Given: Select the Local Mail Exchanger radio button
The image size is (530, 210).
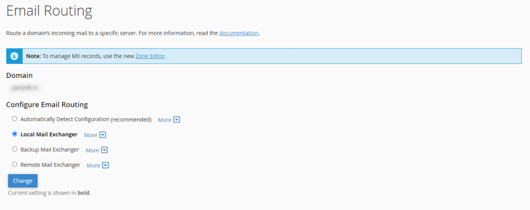Looking at the screenshot, I should pyautogui.click(x=14, y=134).
